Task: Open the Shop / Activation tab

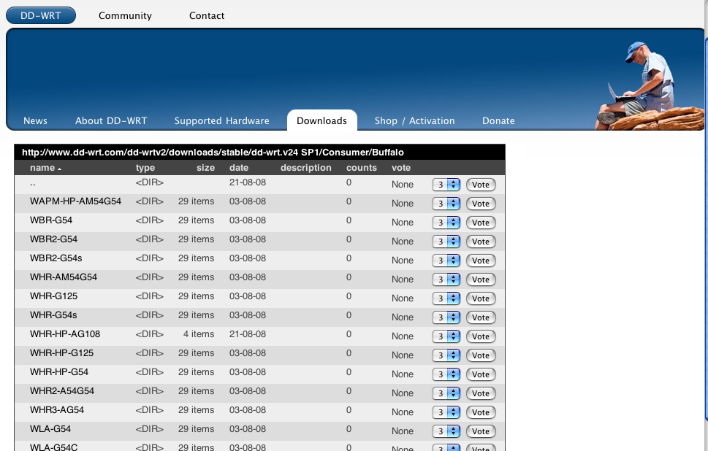Action: [414, 121]
